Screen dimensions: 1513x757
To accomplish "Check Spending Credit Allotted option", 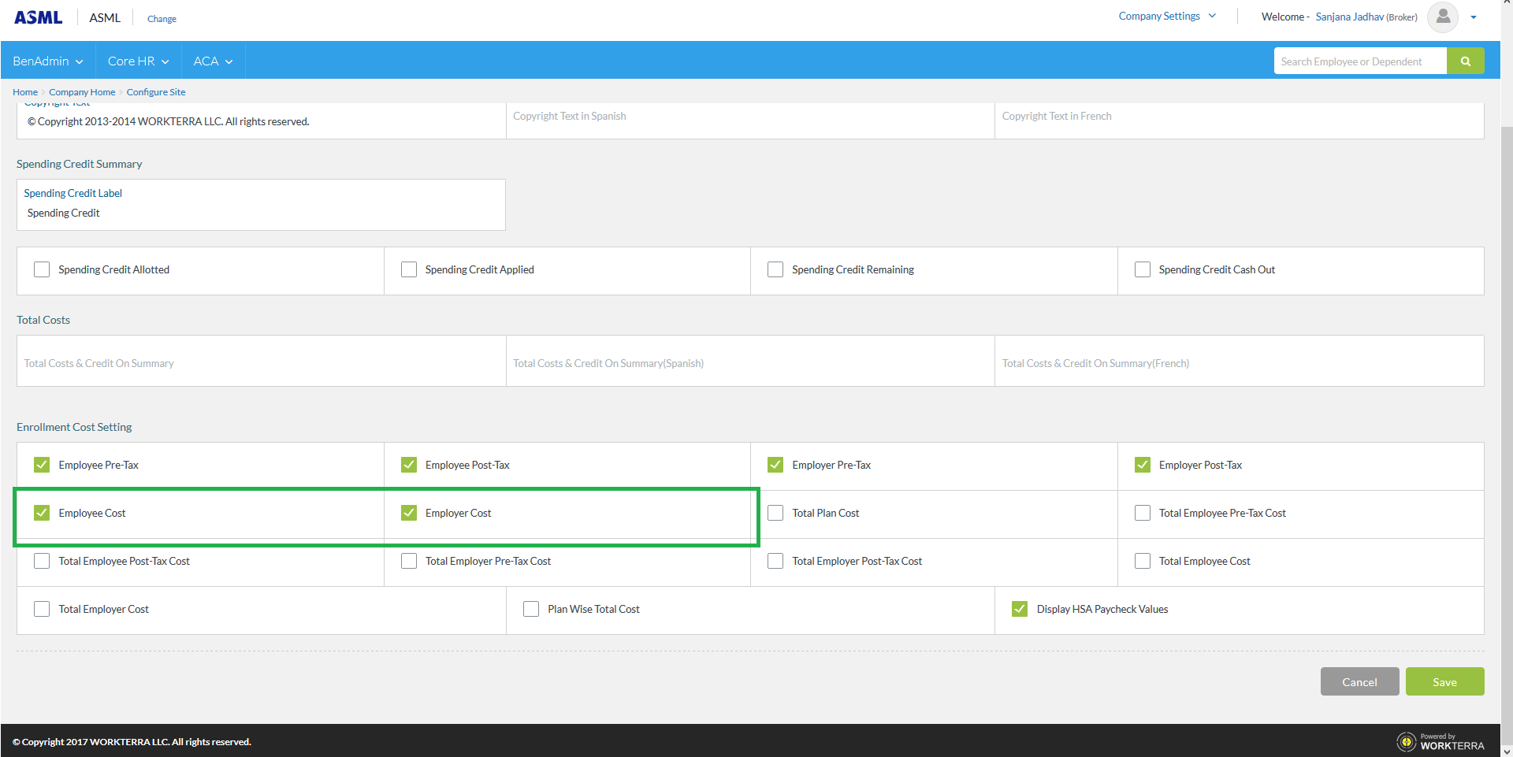I will (42, 269).
